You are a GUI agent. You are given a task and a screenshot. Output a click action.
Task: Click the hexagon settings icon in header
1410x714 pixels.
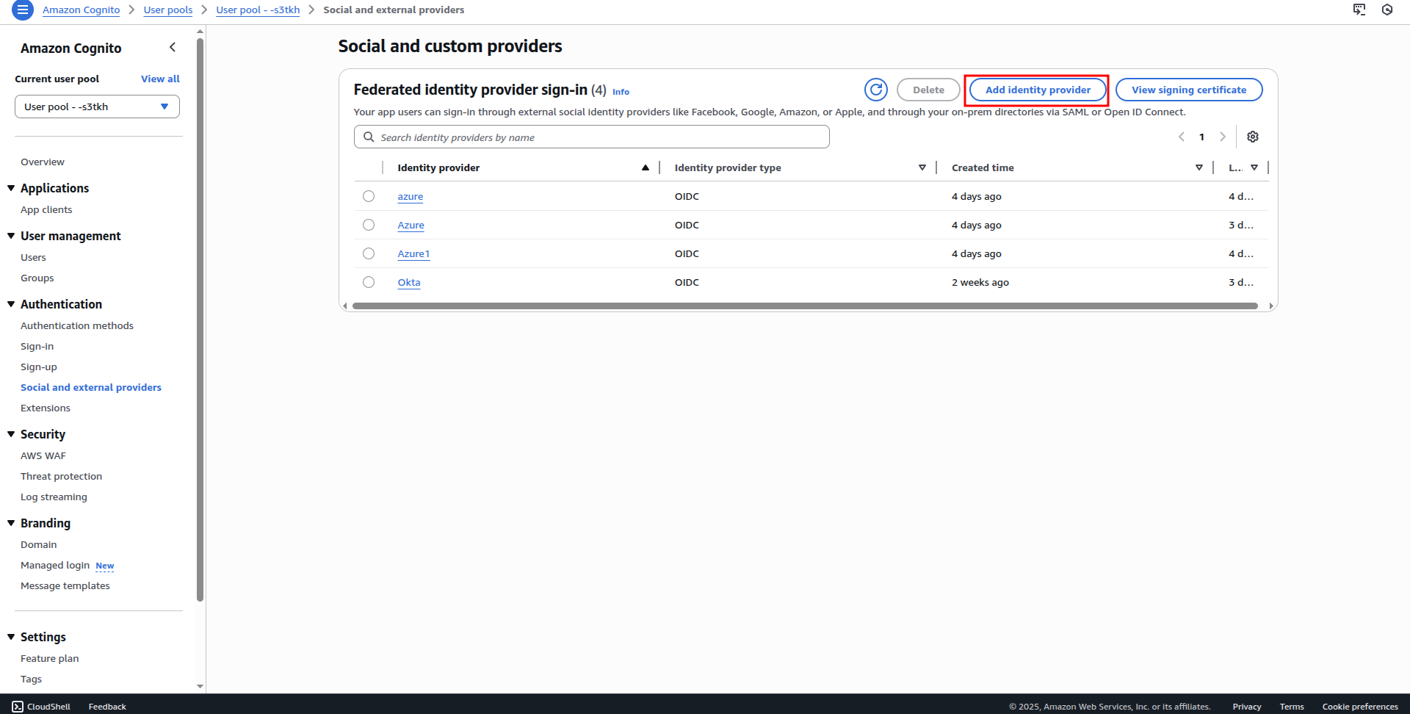[x=1387, y=10]
